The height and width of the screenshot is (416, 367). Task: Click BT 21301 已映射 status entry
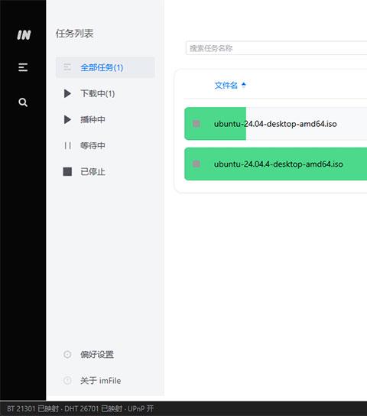coord(33,408)
